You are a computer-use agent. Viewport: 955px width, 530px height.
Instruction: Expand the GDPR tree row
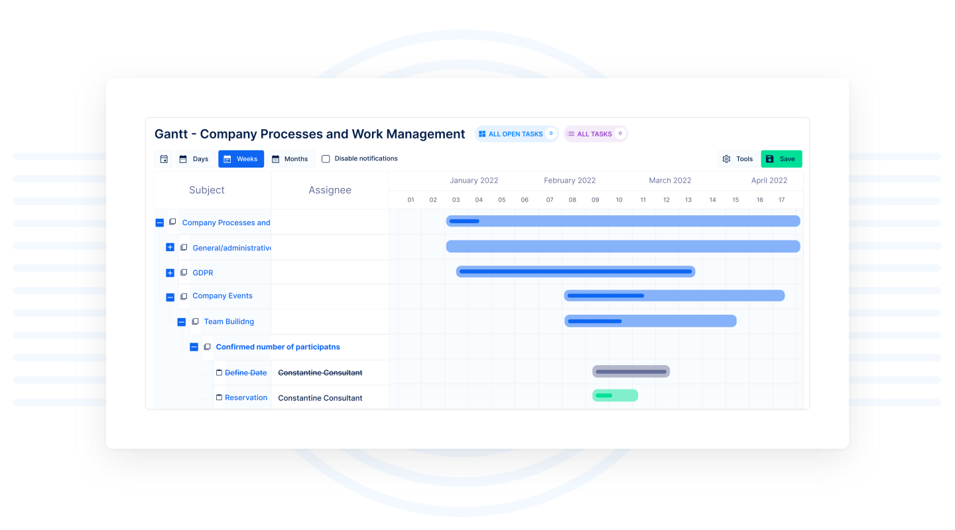170,272
